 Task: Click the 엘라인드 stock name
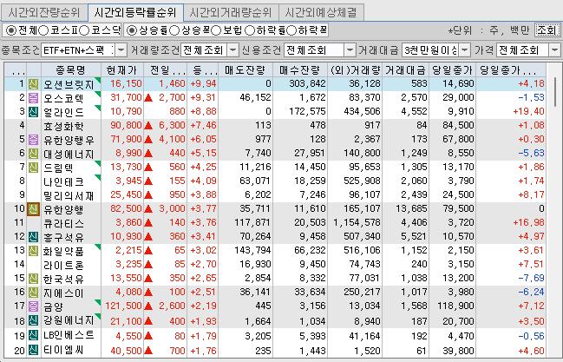point(63,112)
